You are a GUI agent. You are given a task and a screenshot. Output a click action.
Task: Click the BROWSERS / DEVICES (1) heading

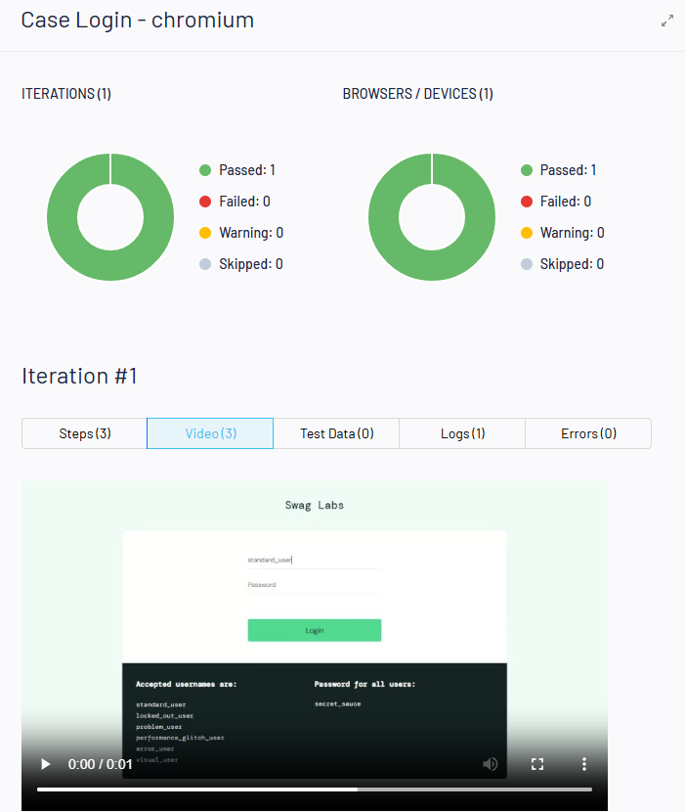(x=417, y=94)
